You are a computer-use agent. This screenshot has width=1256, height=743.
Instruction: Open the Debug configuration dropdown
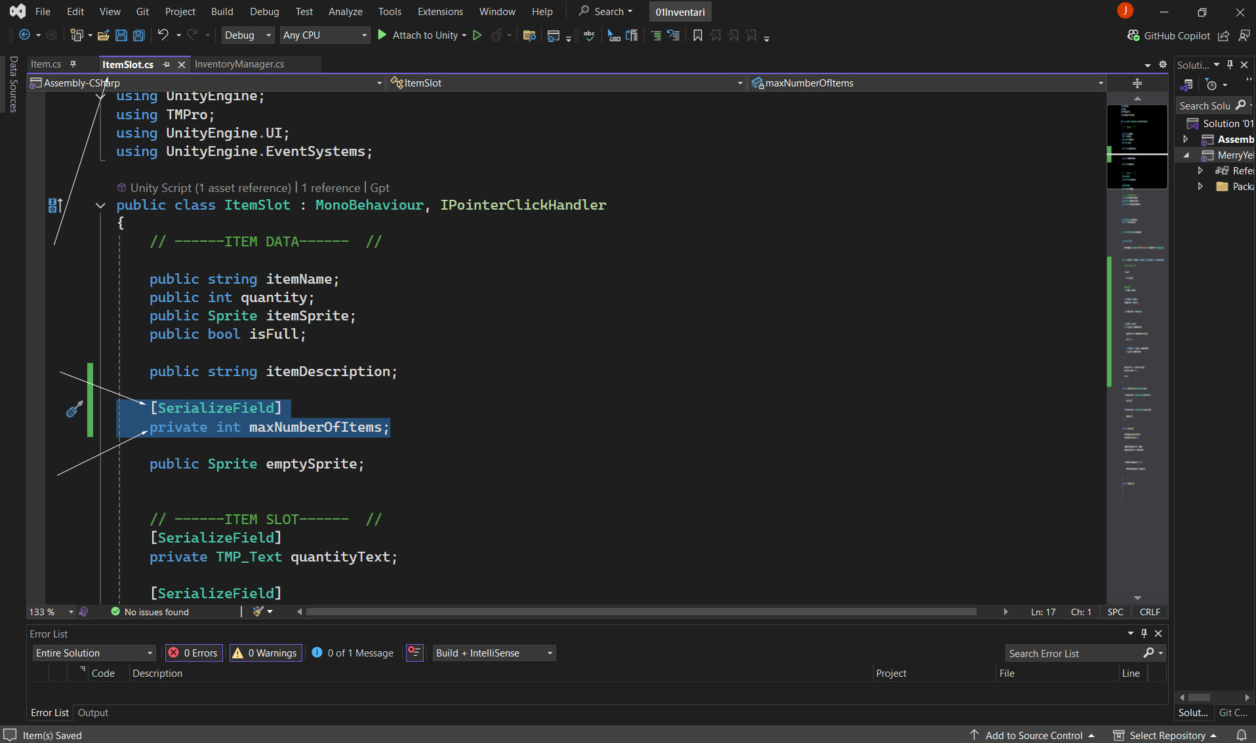point(247,35)
